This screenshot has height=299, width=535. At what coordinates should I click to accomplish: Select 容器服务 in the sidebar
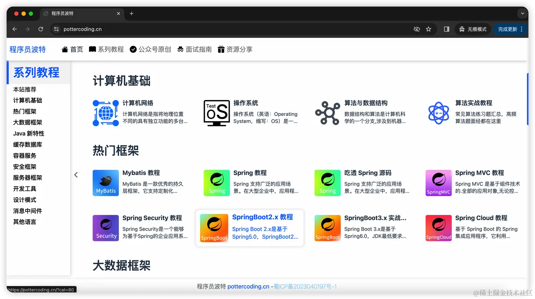(x=25, y=155)
